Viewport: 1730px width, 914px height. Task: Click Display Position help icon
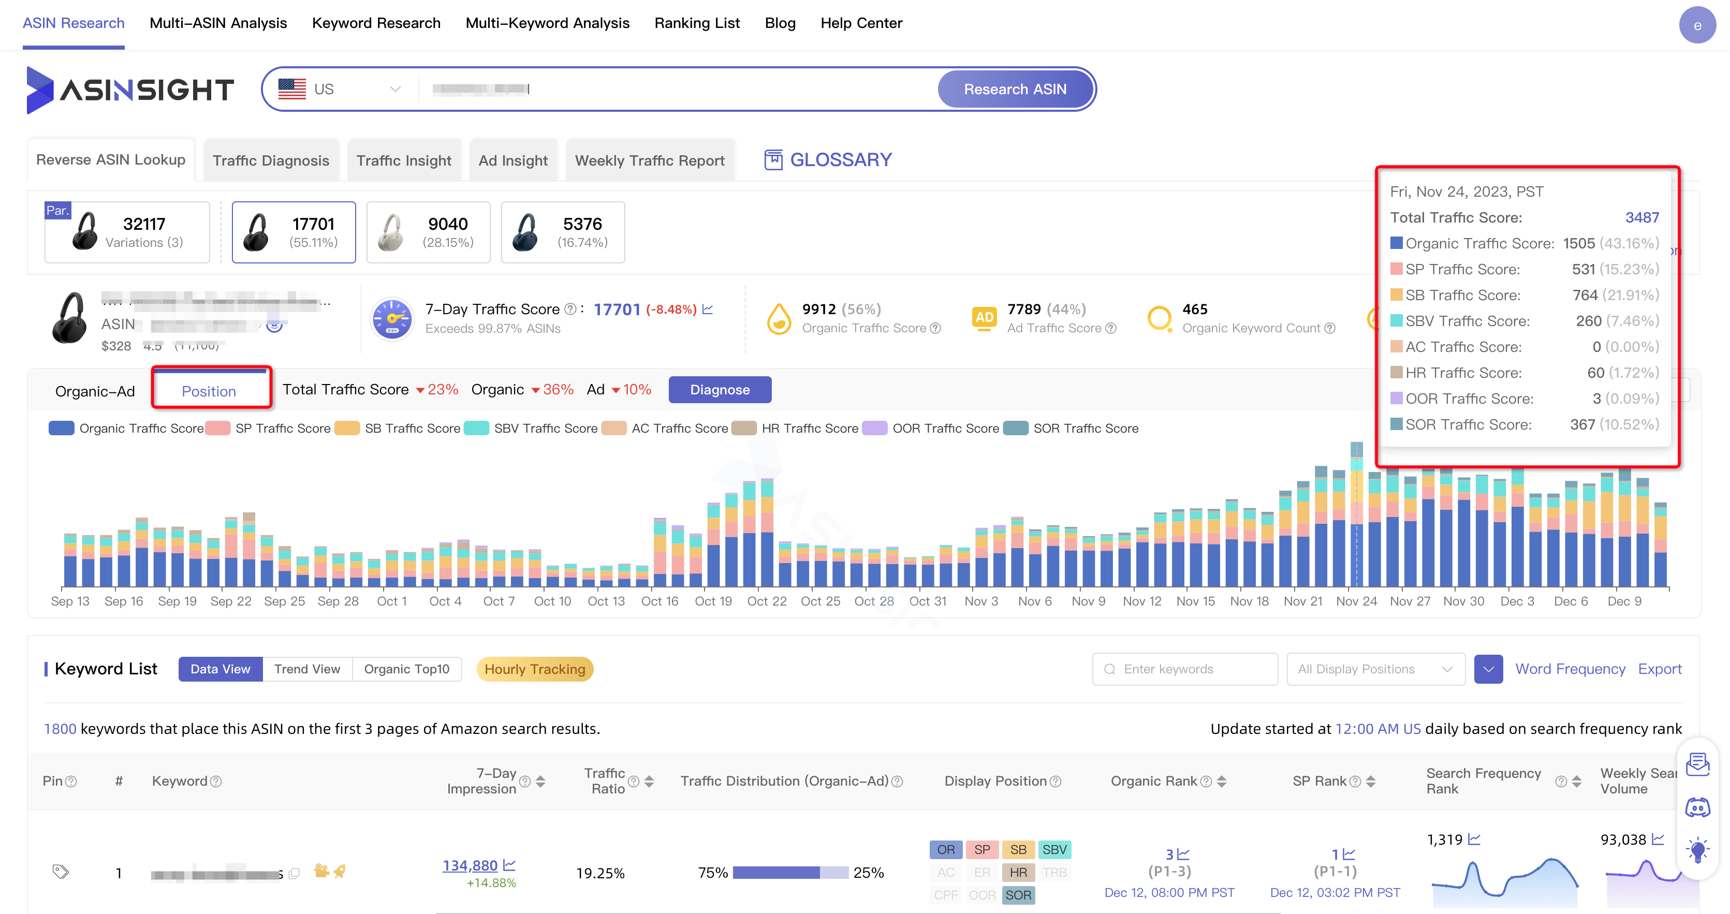tap(1055, 781)
